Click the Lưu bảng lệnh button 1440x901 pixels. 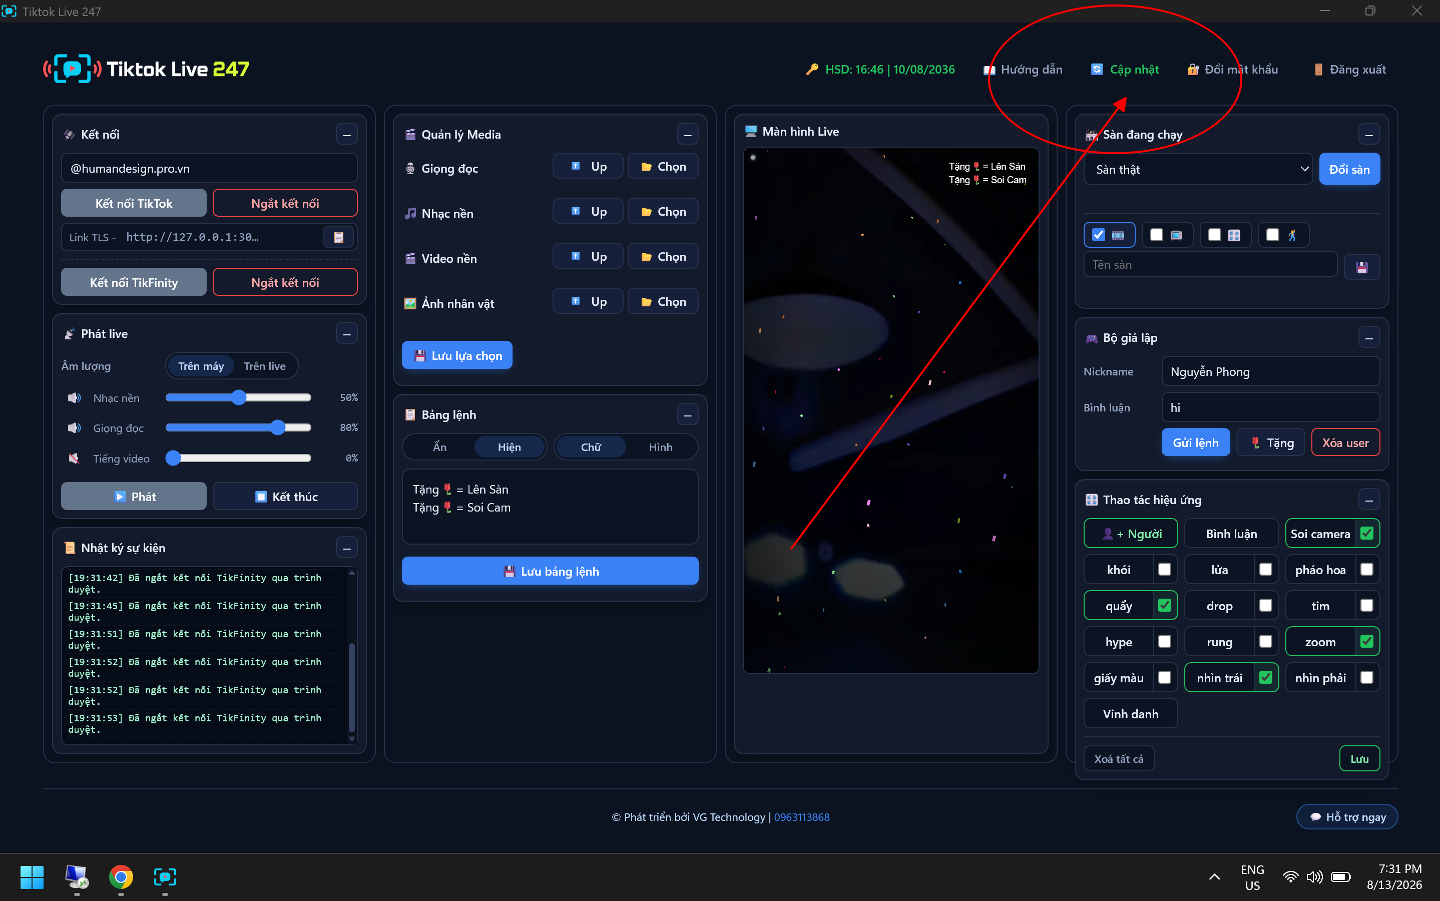click(550, 571)
